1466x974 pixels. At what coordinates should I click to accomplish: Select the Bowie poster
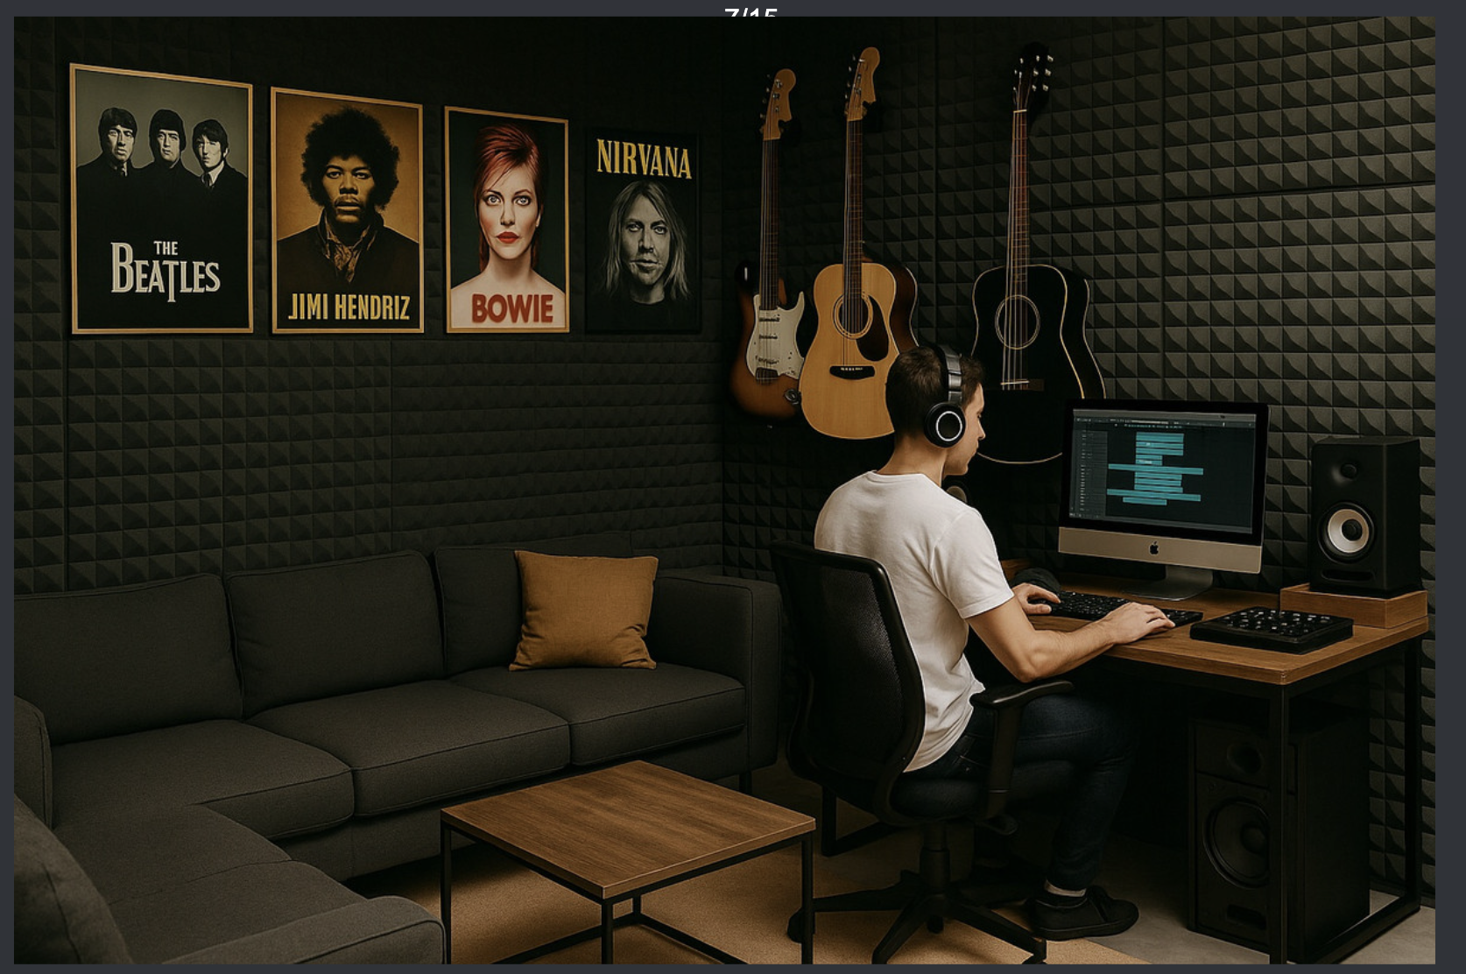pyautogui.click(x=507, y=220)
